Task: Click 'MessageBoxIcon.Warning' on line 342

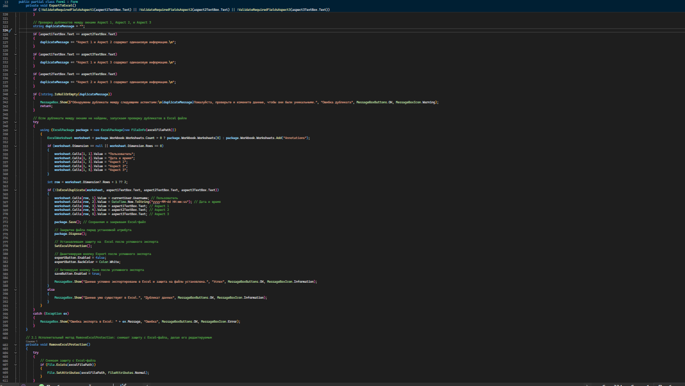Action: 416,102
